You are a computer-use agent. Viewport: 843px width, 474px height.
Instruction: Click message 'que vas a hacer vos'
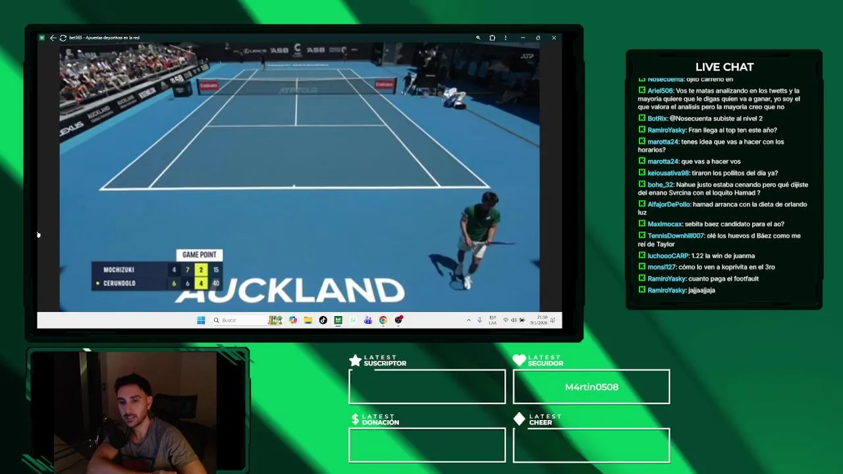(711, 161)
